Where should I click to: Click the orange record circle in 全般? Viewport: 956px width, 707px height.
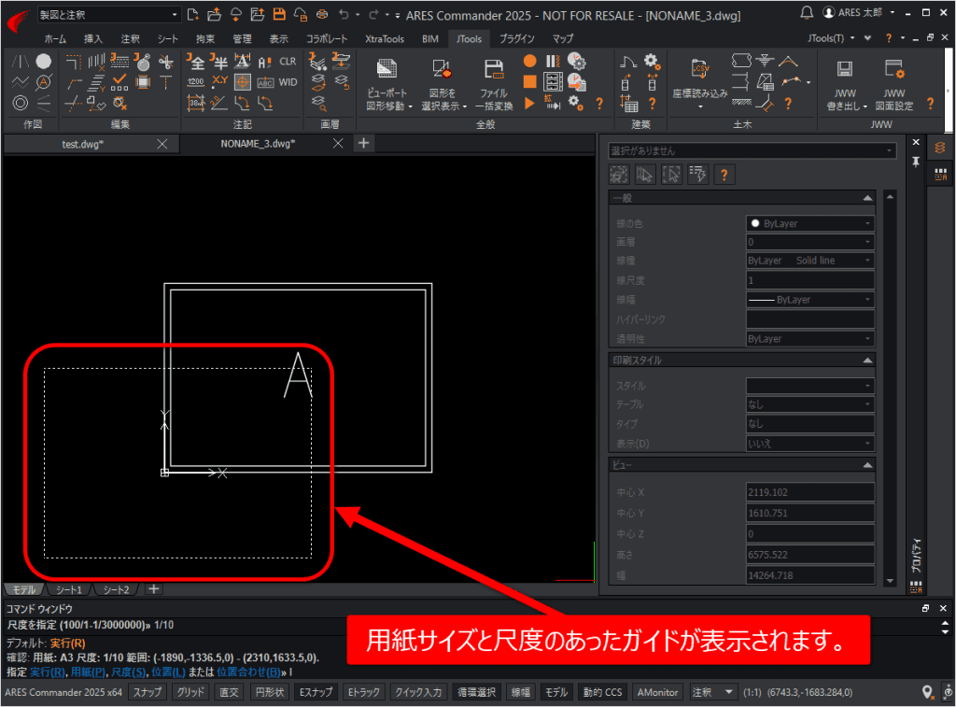pyautogui.click(x=530, y=61)
